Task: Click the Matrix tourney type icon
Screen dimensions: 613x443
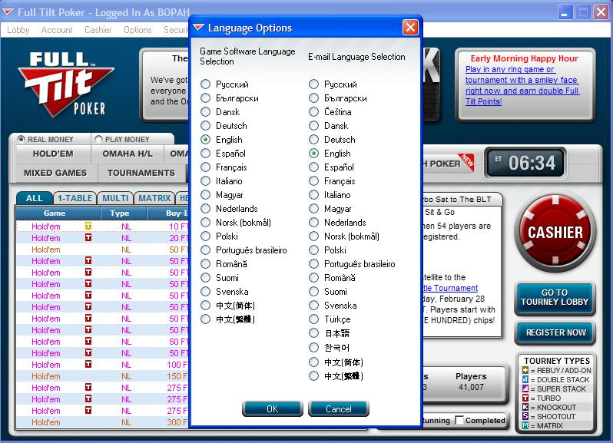Action: point(525,425)
